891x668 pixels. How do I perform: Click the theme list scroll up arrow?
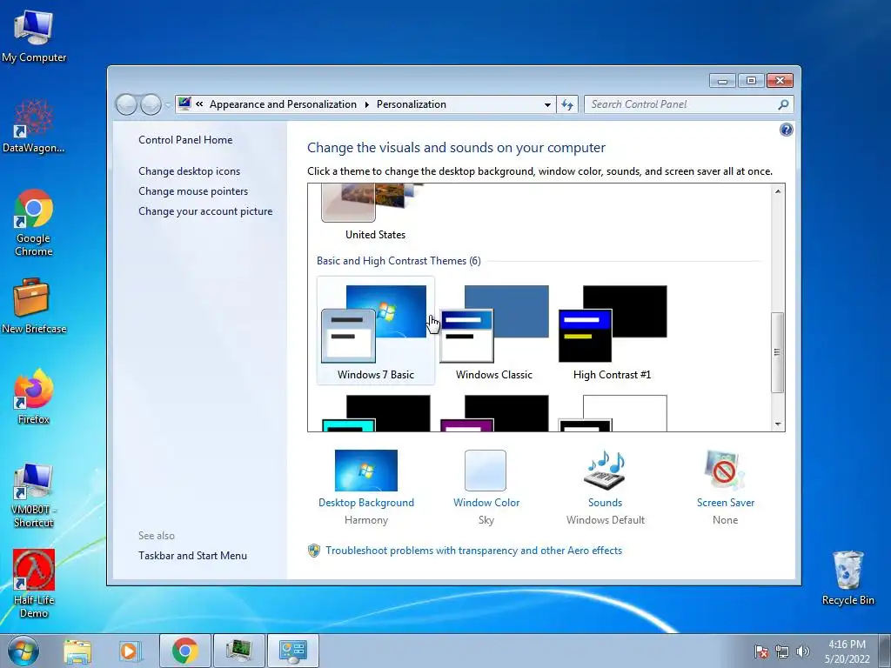tap(778, 191)
